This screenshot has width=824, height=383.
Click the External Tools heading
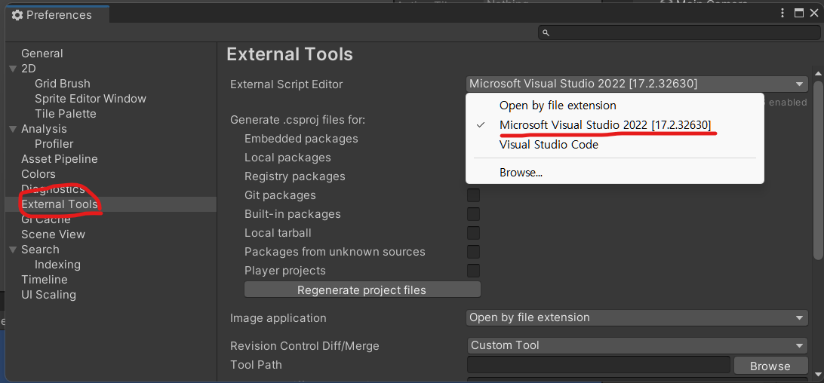(x=290, y=54)
